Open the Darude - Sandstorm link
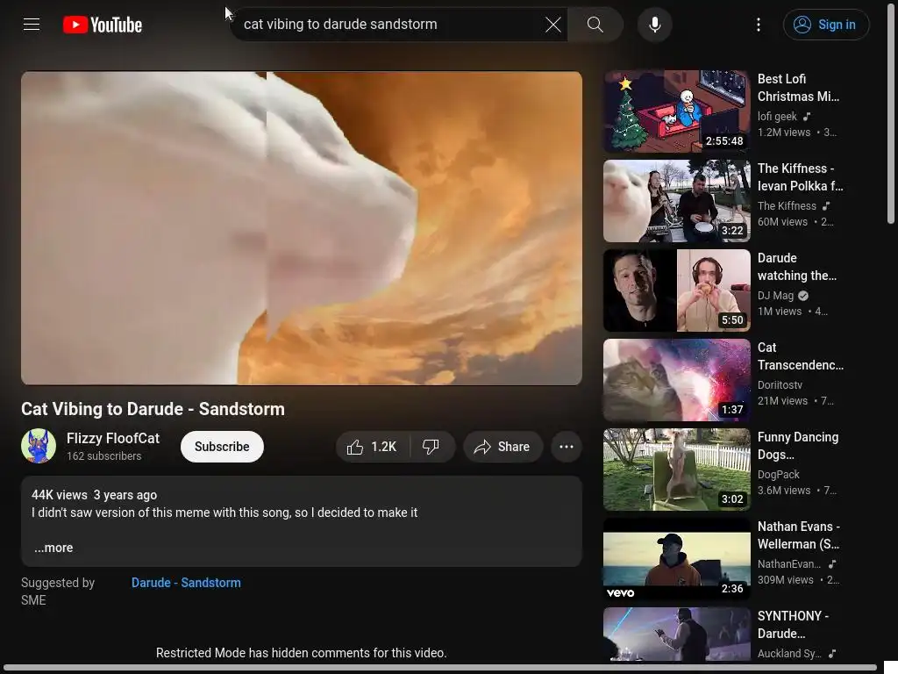This screenshot has width=898, height=674. pos(186,583)
